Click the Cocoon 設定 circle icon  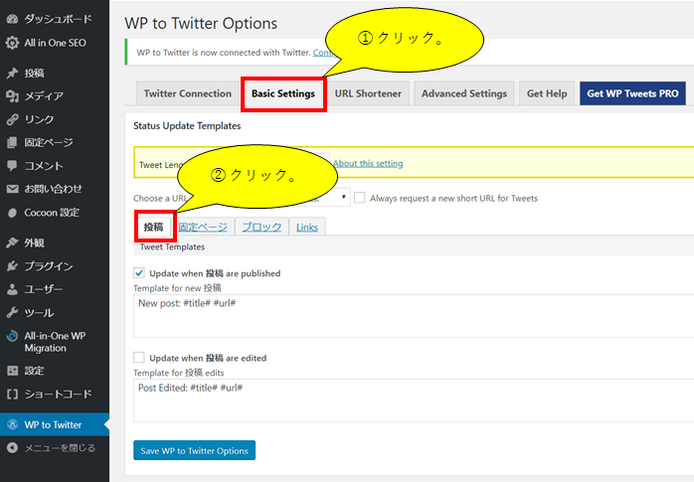pos(12,213)
